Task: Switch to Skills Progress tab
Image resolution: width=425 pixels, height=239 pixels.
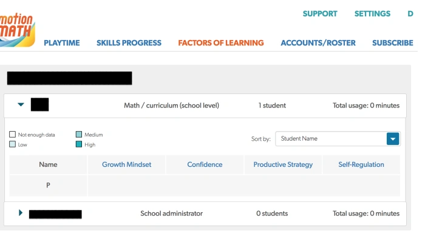Action: (129, 43)
